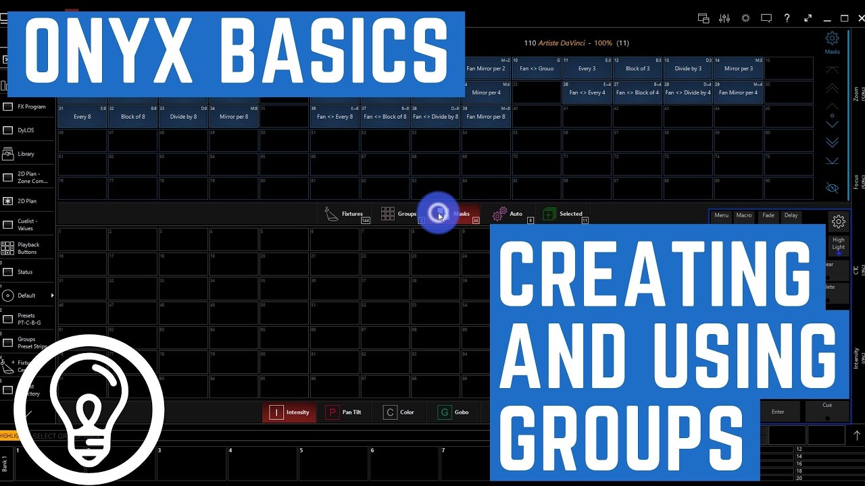Open the help question mark icon
The image size is (865, 486).
(x=787, y=18)
